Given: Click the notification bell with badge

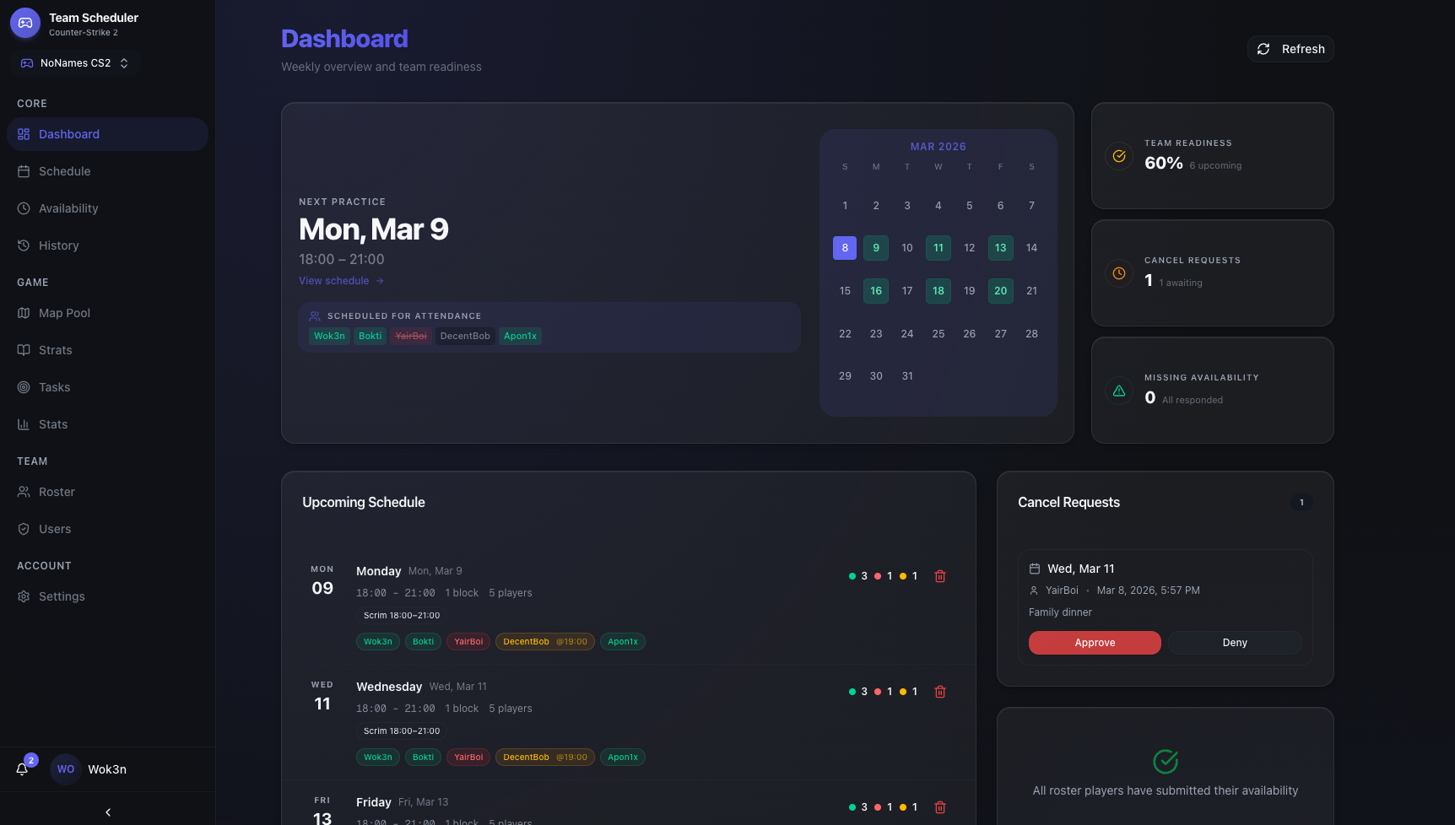Looking at the screenshot, I should (x=21, y=768).
